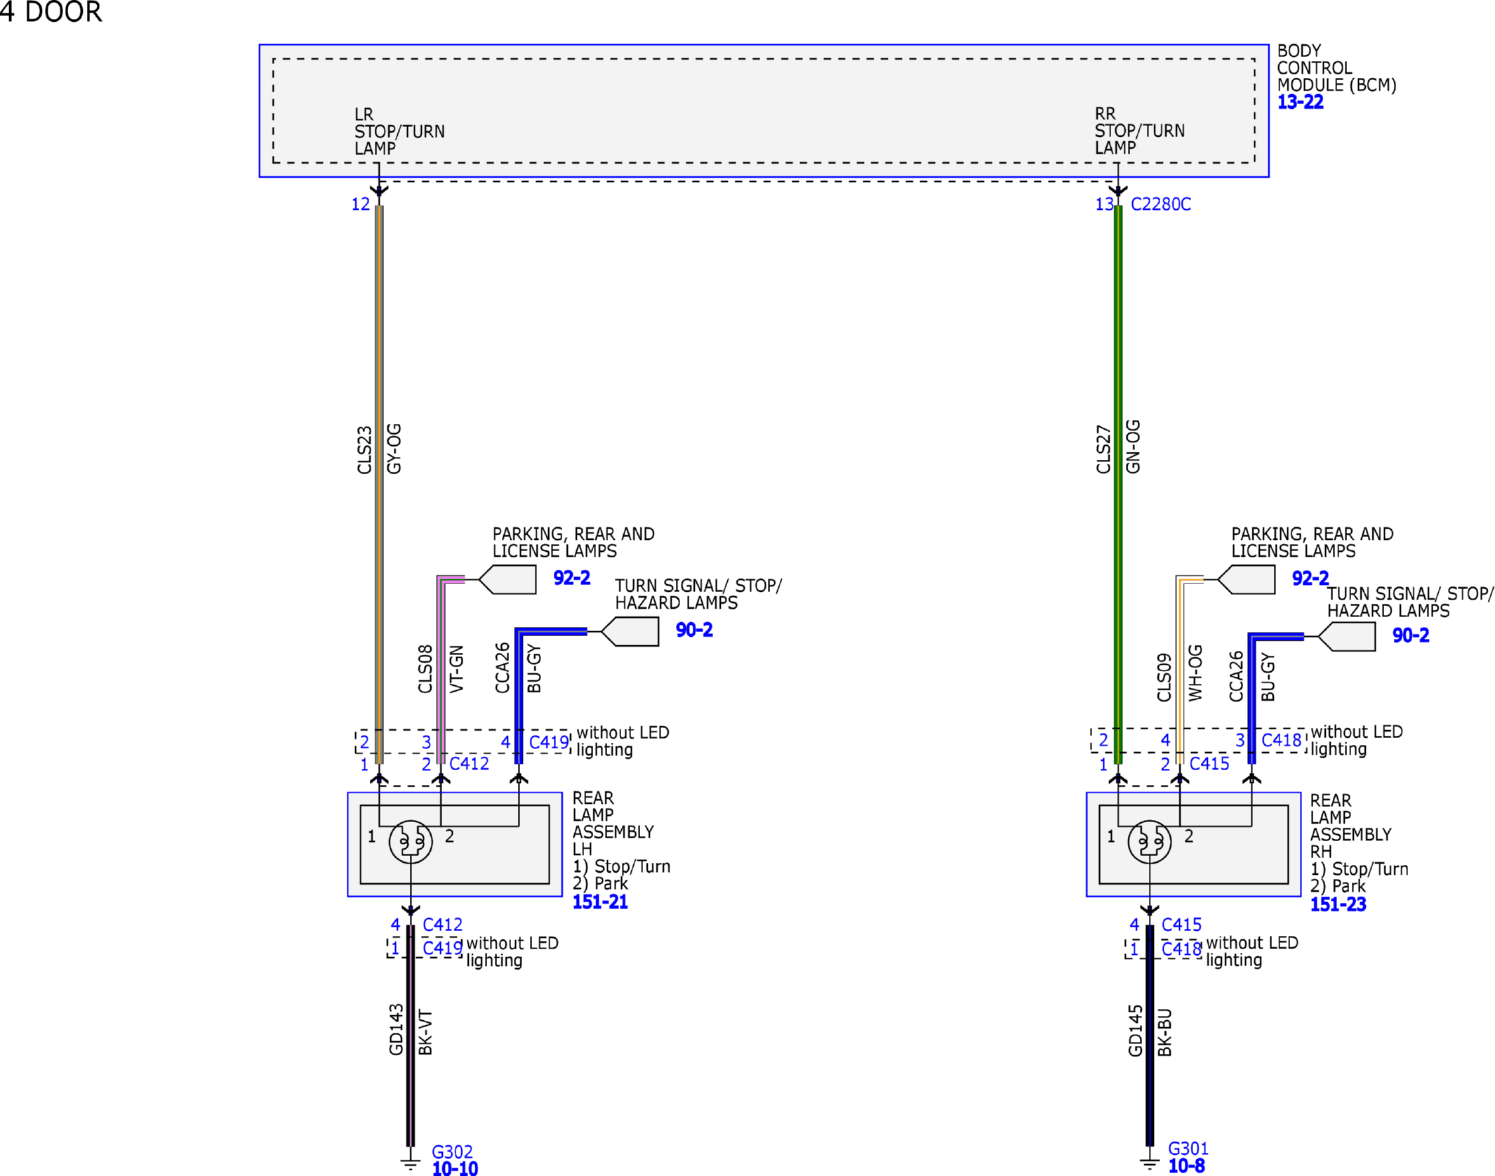Open right-side 90-2 hazard lamps reference

[x=1411, y=635]
